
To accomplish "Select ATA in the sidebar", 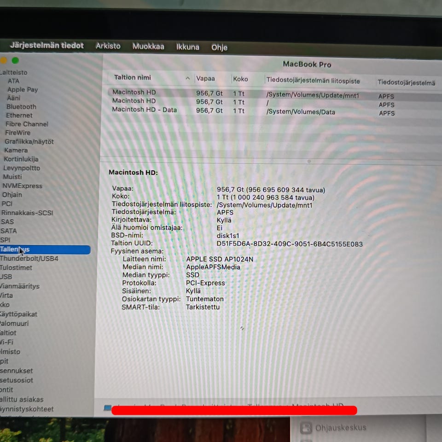I will [13, 81].
